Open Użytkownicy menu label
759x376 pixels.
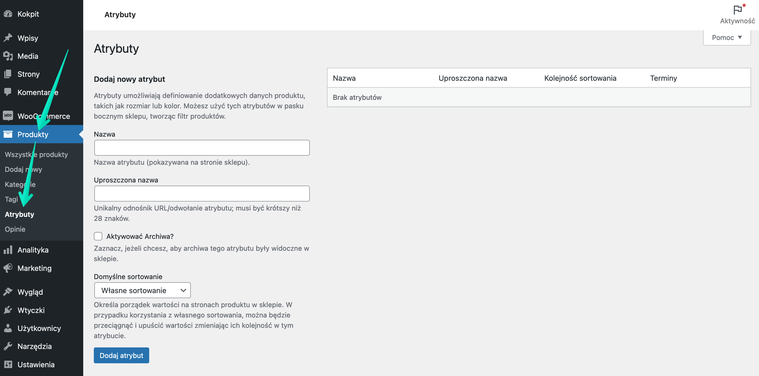click(x=39, y=328)
